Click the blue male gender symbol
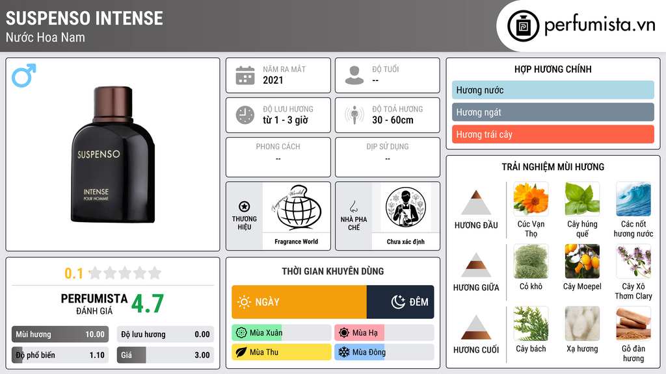The image size is (666, 374). click(x=24, y=75)
